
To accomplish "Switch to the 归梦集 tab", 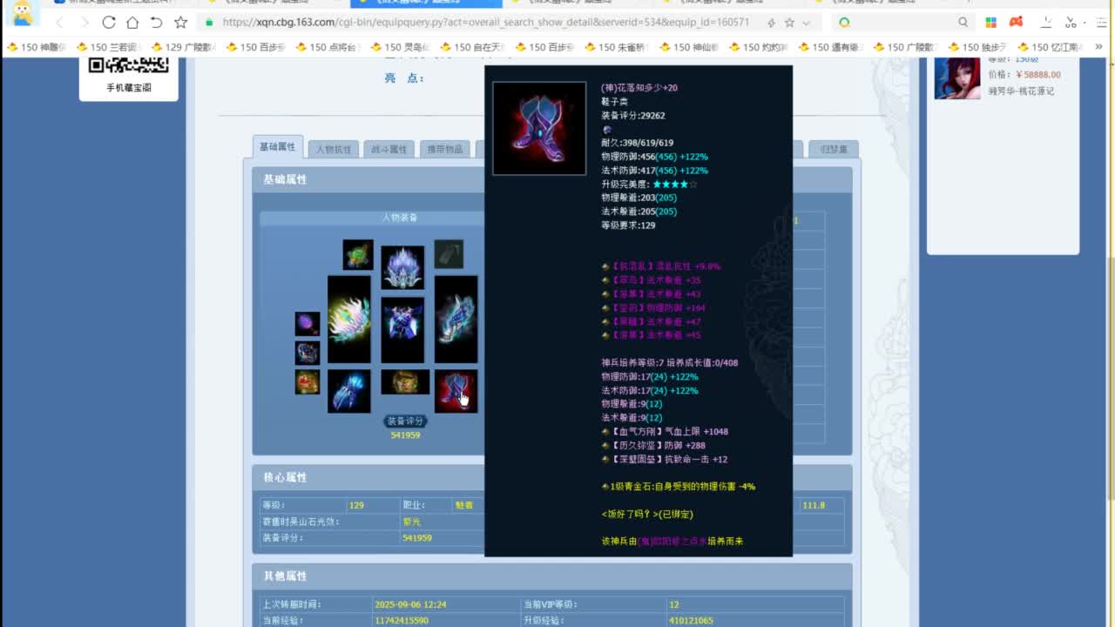I will point(834,149).
